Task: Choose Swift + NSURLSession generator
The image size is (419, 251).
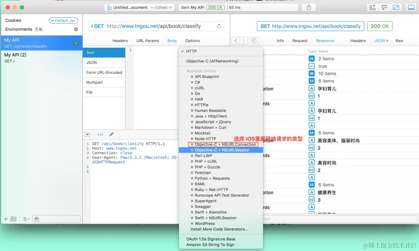Action: (221, 218)
